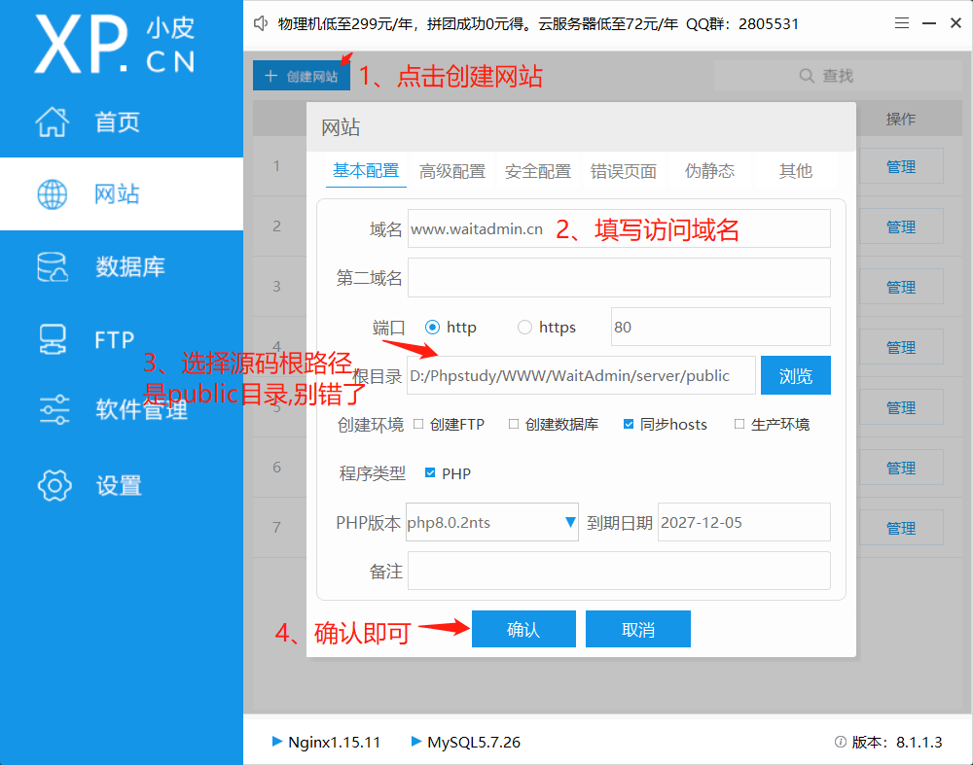This screenshot has height=765, width=973.
Task: Select the http radio button
Action: [433, 327]
